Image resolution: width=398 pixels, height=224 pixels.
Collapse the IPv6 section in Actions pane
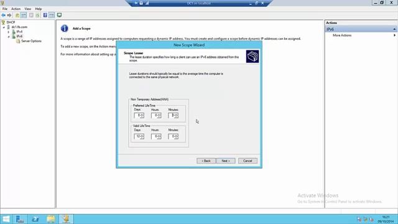pos(394,29)
